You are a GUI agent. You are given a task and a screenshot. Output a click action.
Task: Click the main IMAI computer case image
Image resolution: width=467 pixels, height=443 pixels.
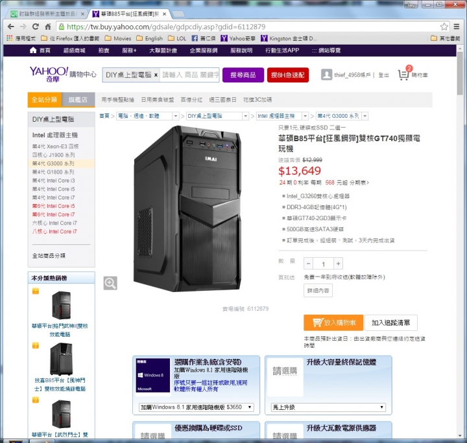click(187, 209)
